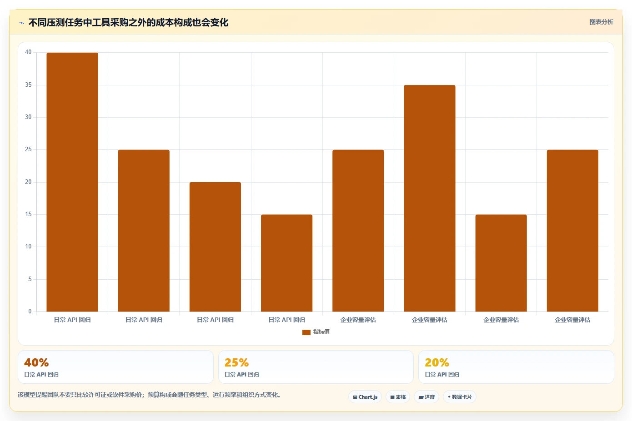
Task: Open the 40% stat card
Action: [115, 367]
